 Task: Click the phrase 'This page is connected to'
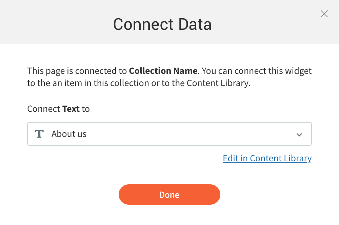(x=77, y=71)
